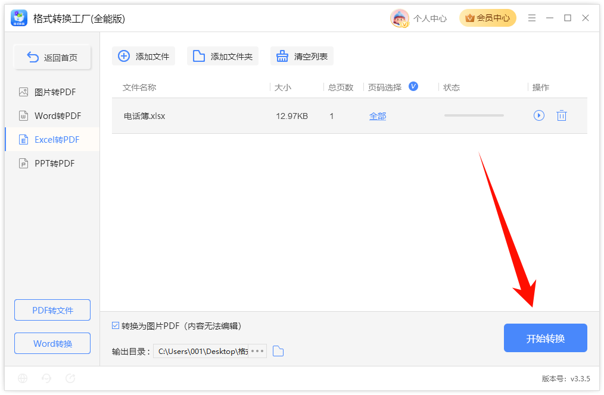
Task: Close the 格式转换工厂 window
Action: click(x=586, y=18)
